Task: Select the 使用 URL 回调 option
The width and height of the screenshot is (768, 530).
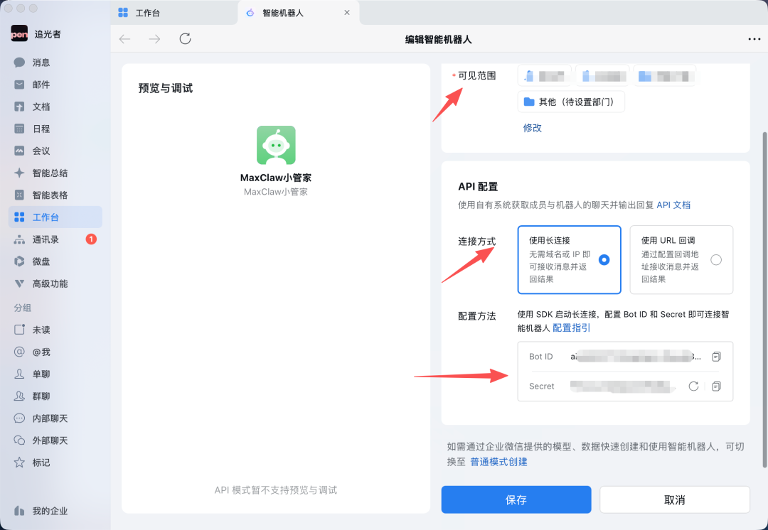Action: 681,259
